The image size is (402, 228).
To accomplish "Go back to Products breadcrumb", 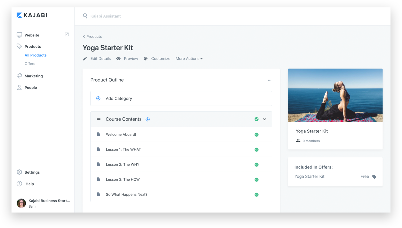I will (94, 36).
